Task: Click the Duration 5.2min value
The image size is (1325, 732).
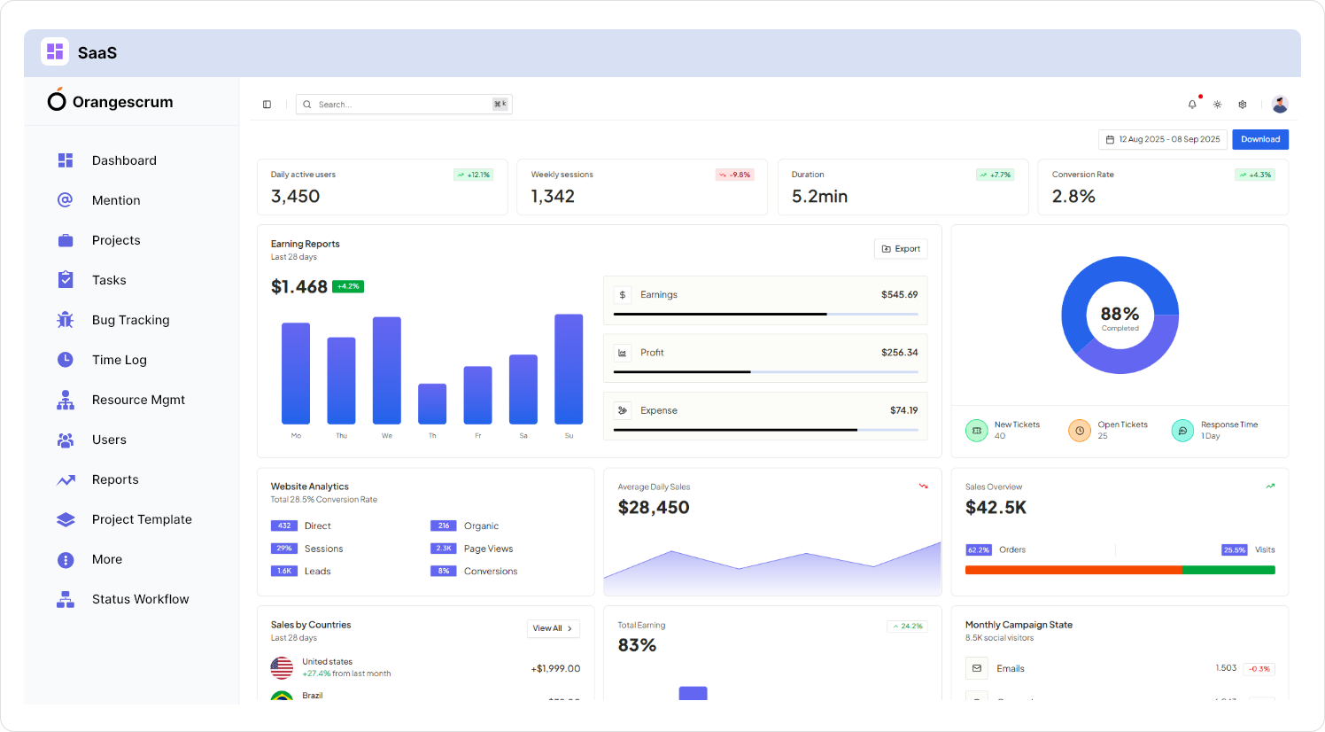Action: click(x=819, y=196)
